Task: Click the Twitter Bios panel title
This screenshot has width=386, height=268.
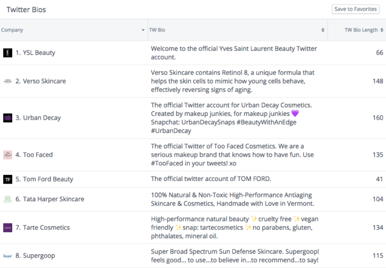Action: 26,9
